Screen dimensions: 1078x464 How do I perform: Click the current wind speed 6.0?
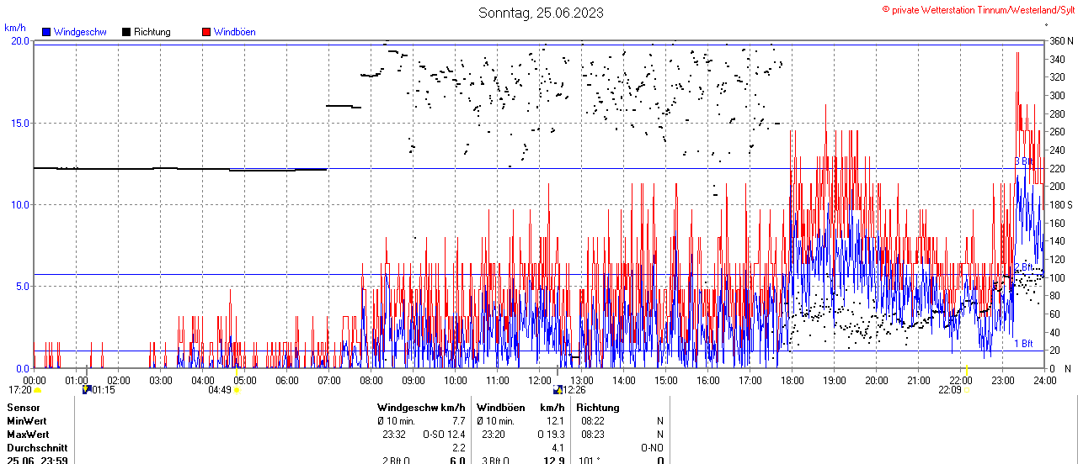(x=457, y=461)
